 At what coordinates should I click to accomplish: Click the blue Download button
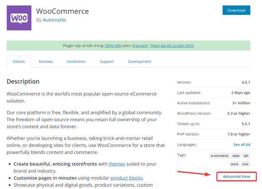coord(236,10)
